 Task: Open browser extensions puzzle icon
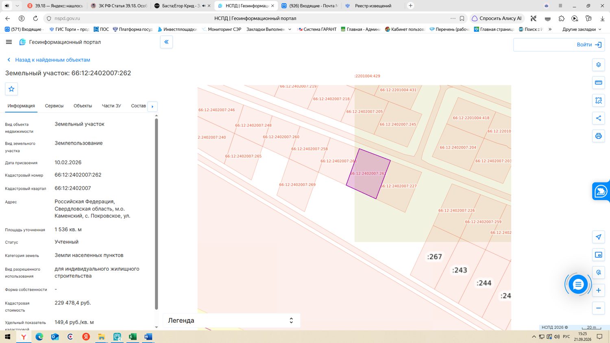[x=562, y=18]
